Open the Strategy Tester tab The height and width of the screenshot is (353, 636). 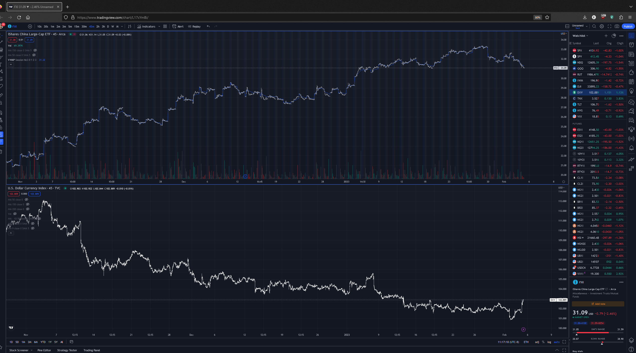pyautogui.click(x=67, y=350)
